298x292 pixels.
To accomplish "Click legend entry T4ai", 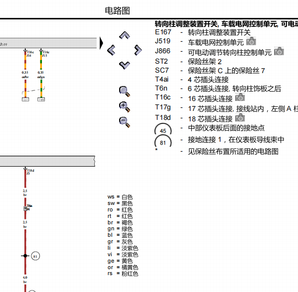I will click(191, 80).
